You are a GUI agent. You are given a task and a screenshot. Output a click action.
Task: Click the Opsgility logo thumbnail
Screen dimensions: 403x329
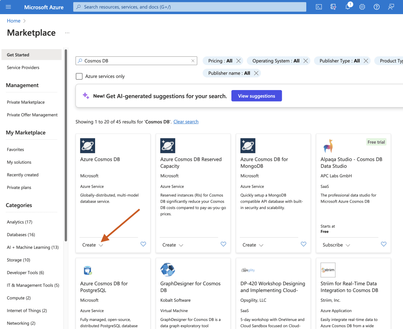click(x=248, y=270)
